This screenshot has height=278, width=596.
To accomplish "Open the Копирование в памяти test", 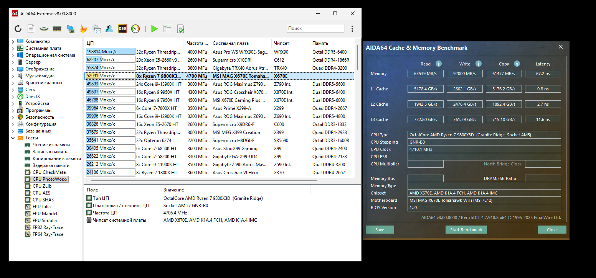I will point(57,159).
